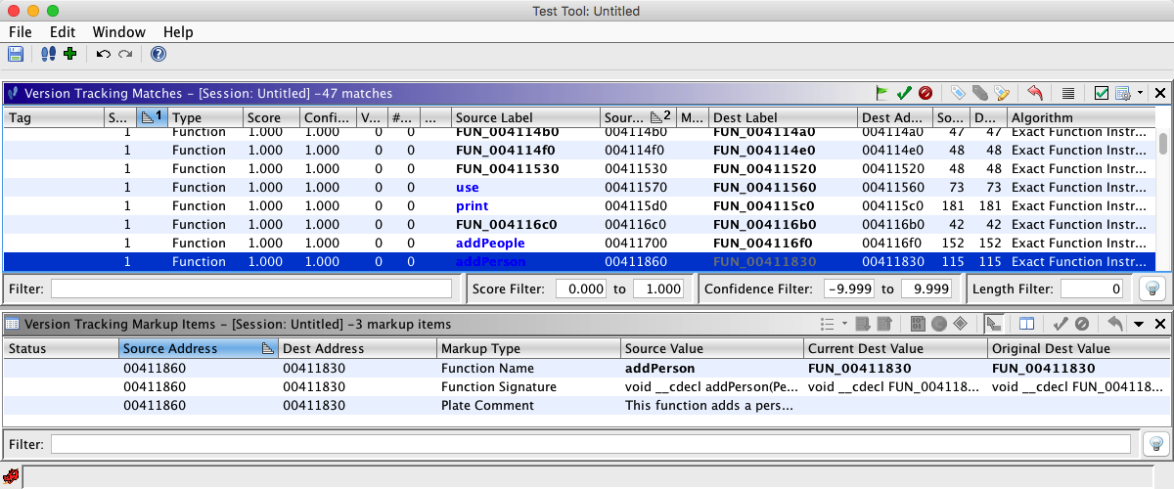Toggle the selection arrow button in markup toolbar

(x=994, y=324)
